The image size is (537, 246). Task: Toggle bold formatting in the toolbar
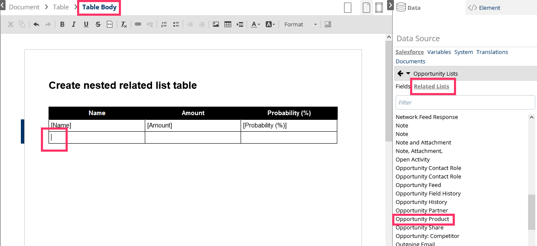[62, 25]
